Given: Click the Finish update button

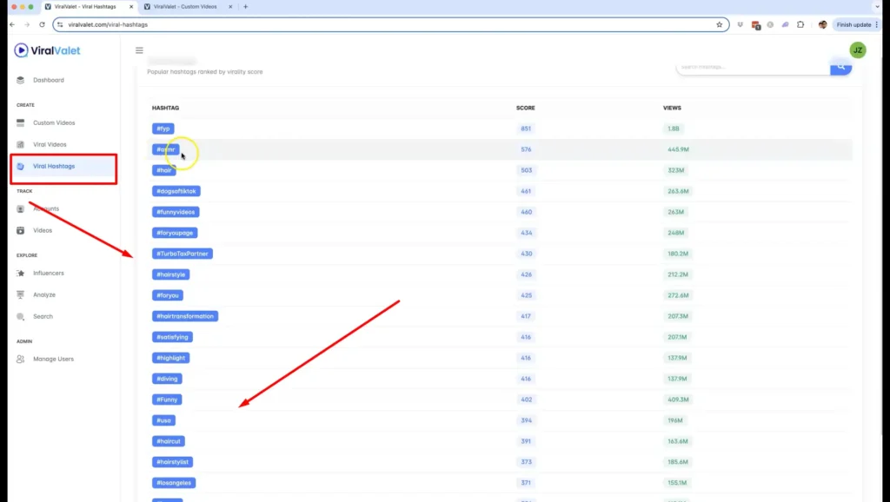Looking at the screenshot, I should 855,24.
